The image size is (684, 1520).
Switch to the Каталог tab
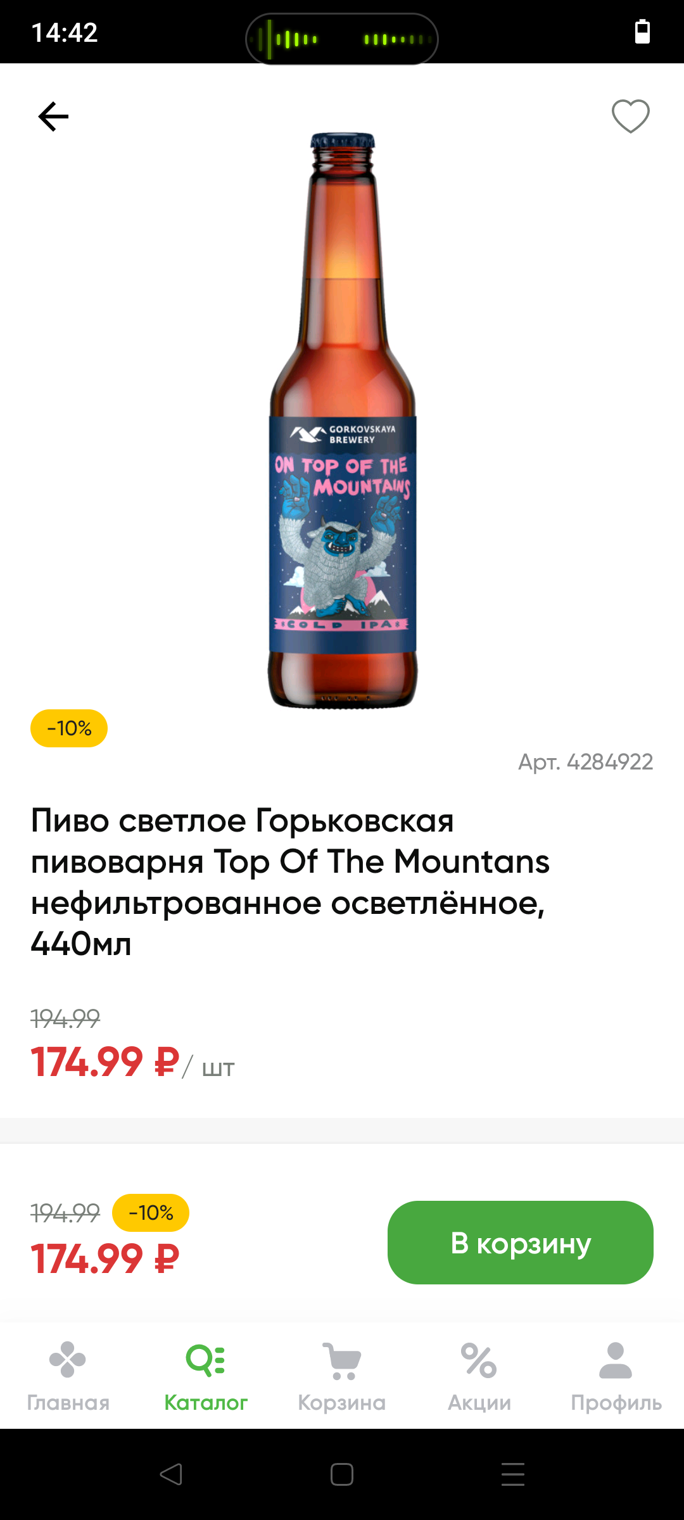click(x=206, y=1377)
